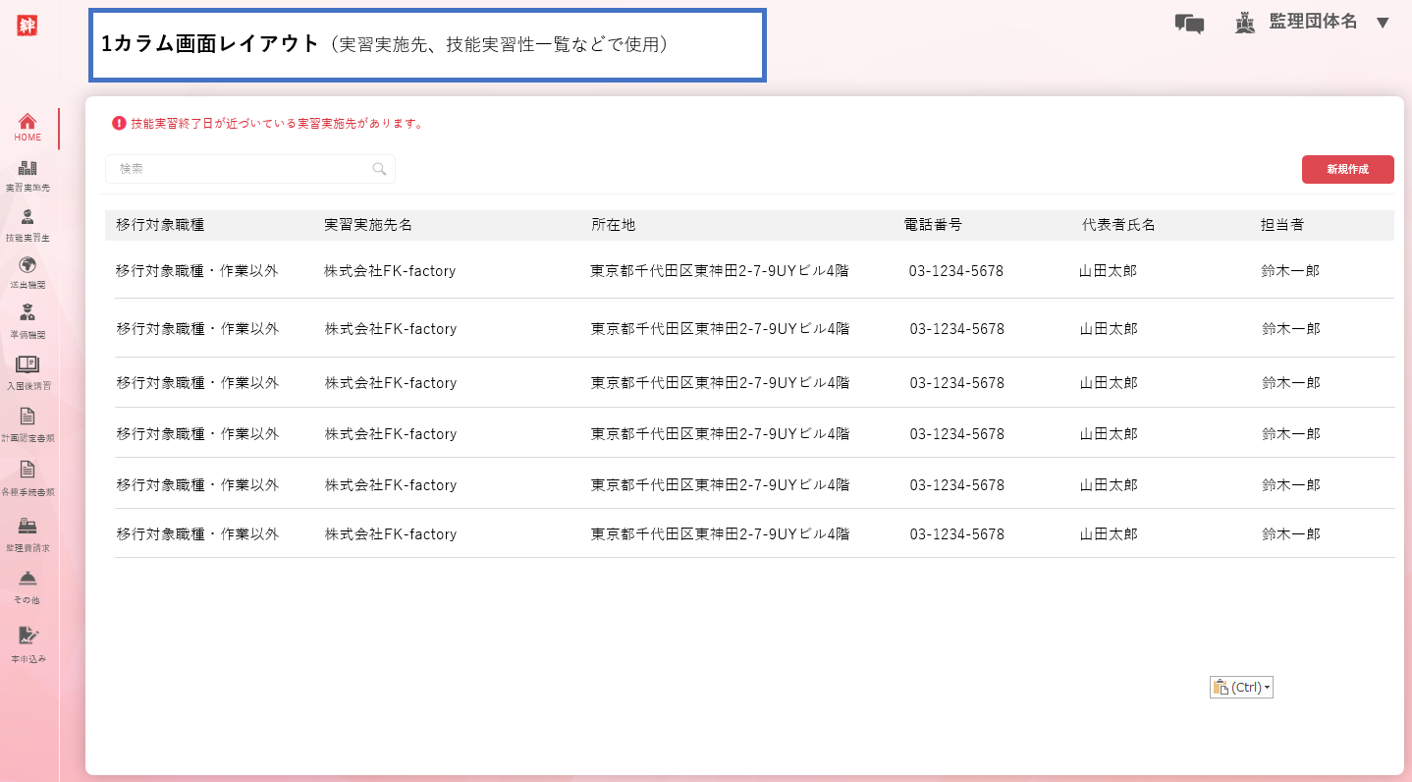Screen dimensions: 1412x782
Task: Click the 実習実施先名 column header
Action: [x=368, y=225]
